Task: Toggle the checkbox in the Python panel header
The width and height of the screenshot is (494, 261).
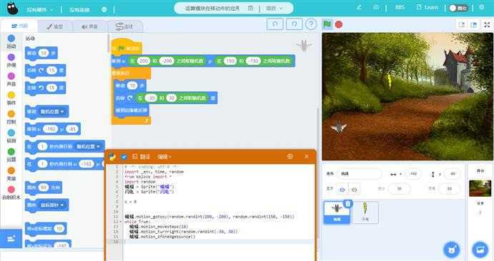Action: (x=124, y=156)
